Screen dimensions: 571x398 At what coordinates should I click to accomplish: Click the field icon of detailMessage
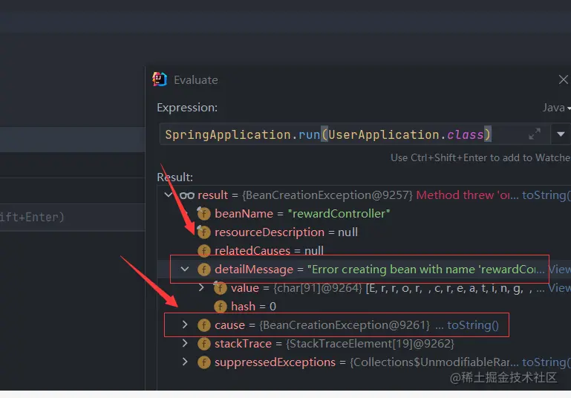[x=204, y=270]
